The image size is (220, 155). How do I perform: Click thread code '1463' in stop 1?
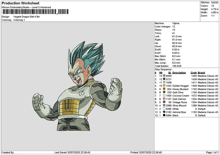pyautogui.click(x=194, y=76)
